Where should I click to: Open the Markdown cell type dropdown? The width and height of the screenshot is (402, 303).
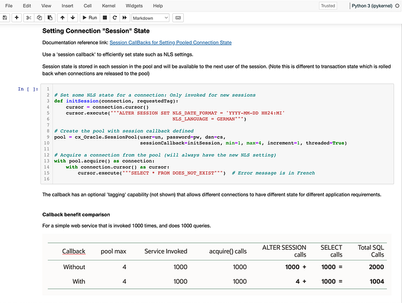[150, 18]
